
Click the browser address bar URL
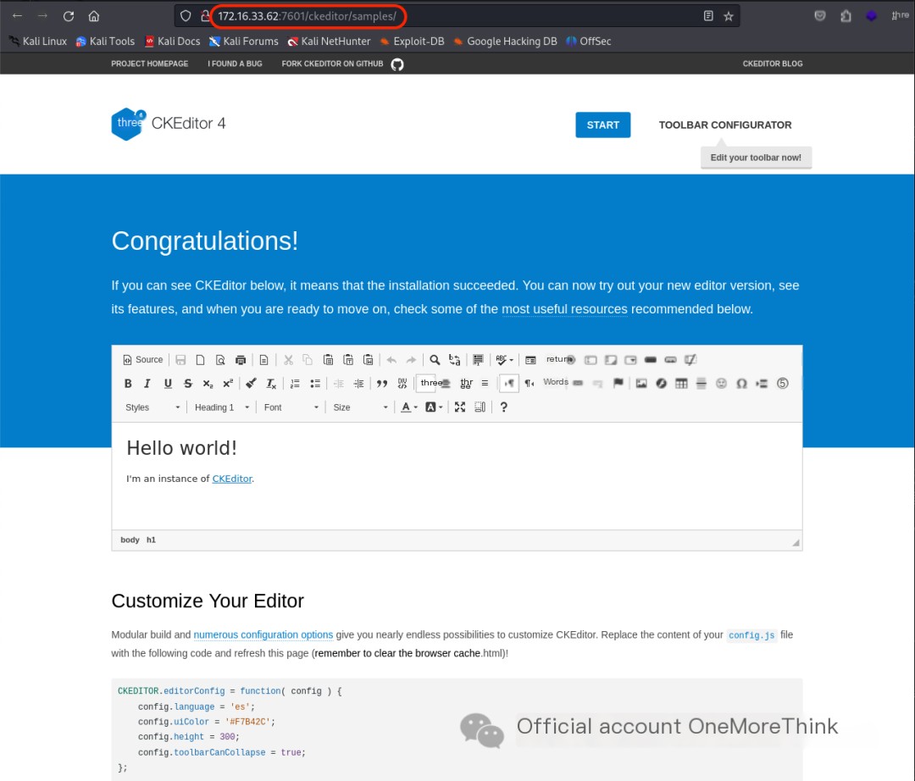pos(307,16)
